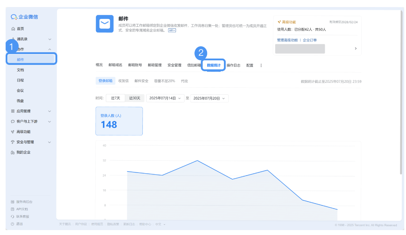Open the 服务商后台 link
Image resolution: width=406 pixels, height=235 pixels.
[24, 202]
